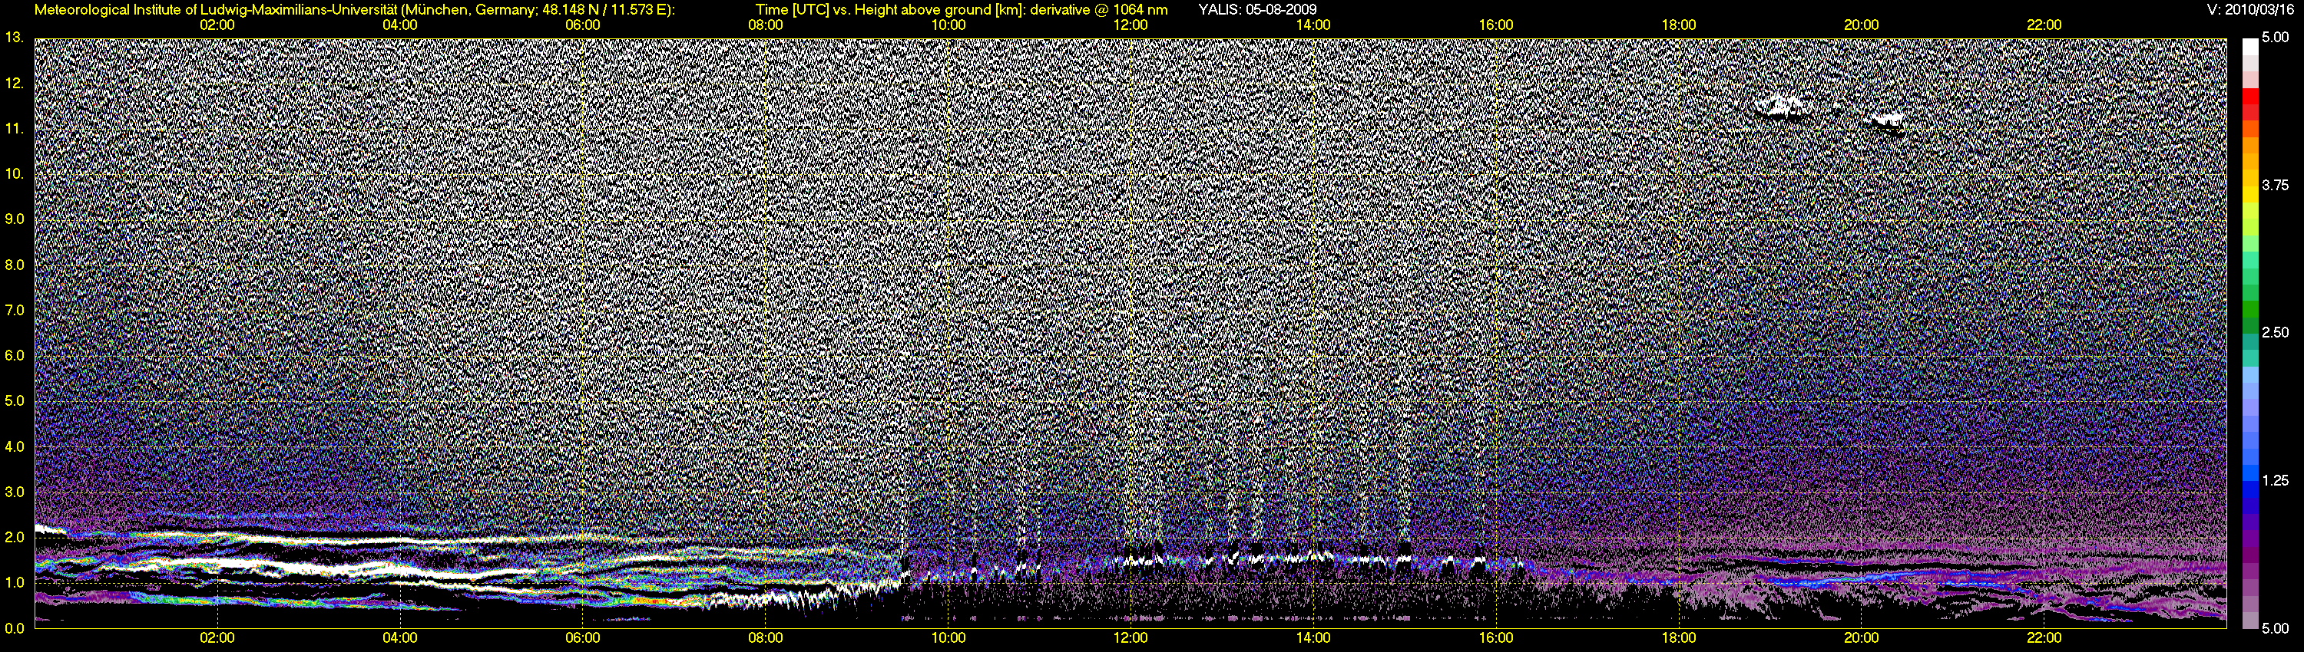Click the '18:00' label on the bottom time axis
This screenshot has height=652, width=2304.
point(1679,637)
